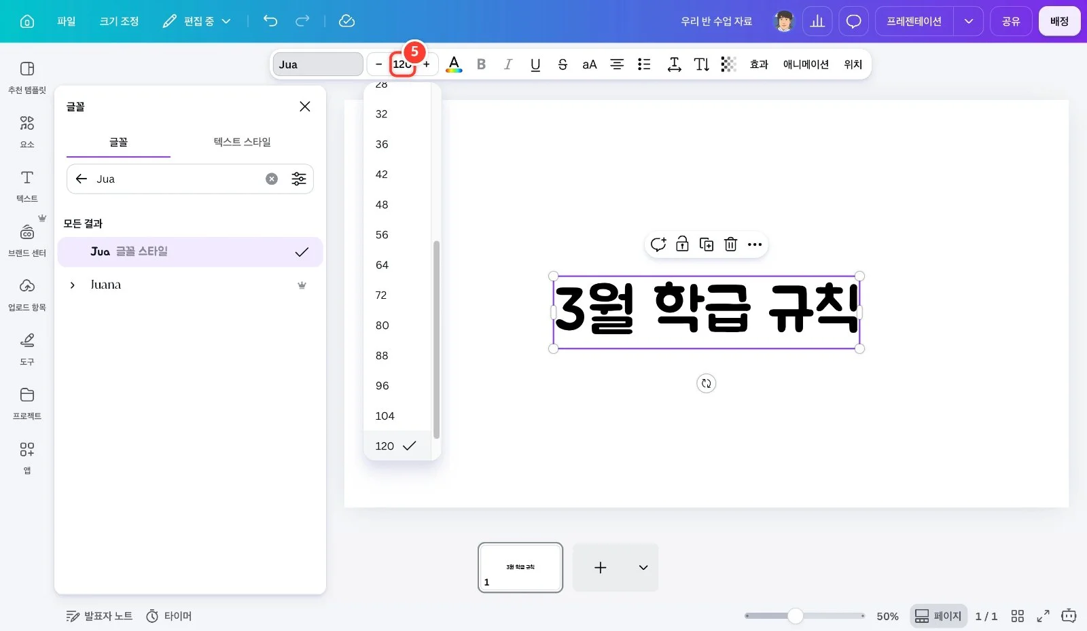Delete the selected text box with the trash icon
Viewport: 1087px width, 631px height.
pyautogui.click(x=730, y=245)
